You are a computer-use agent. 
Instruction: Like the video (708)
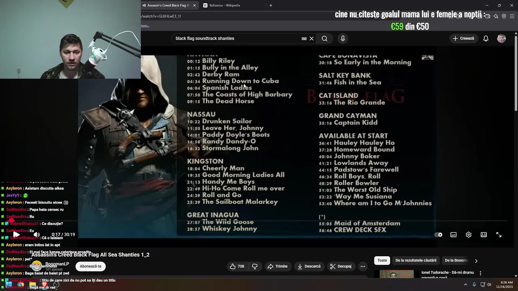(237, 266)
